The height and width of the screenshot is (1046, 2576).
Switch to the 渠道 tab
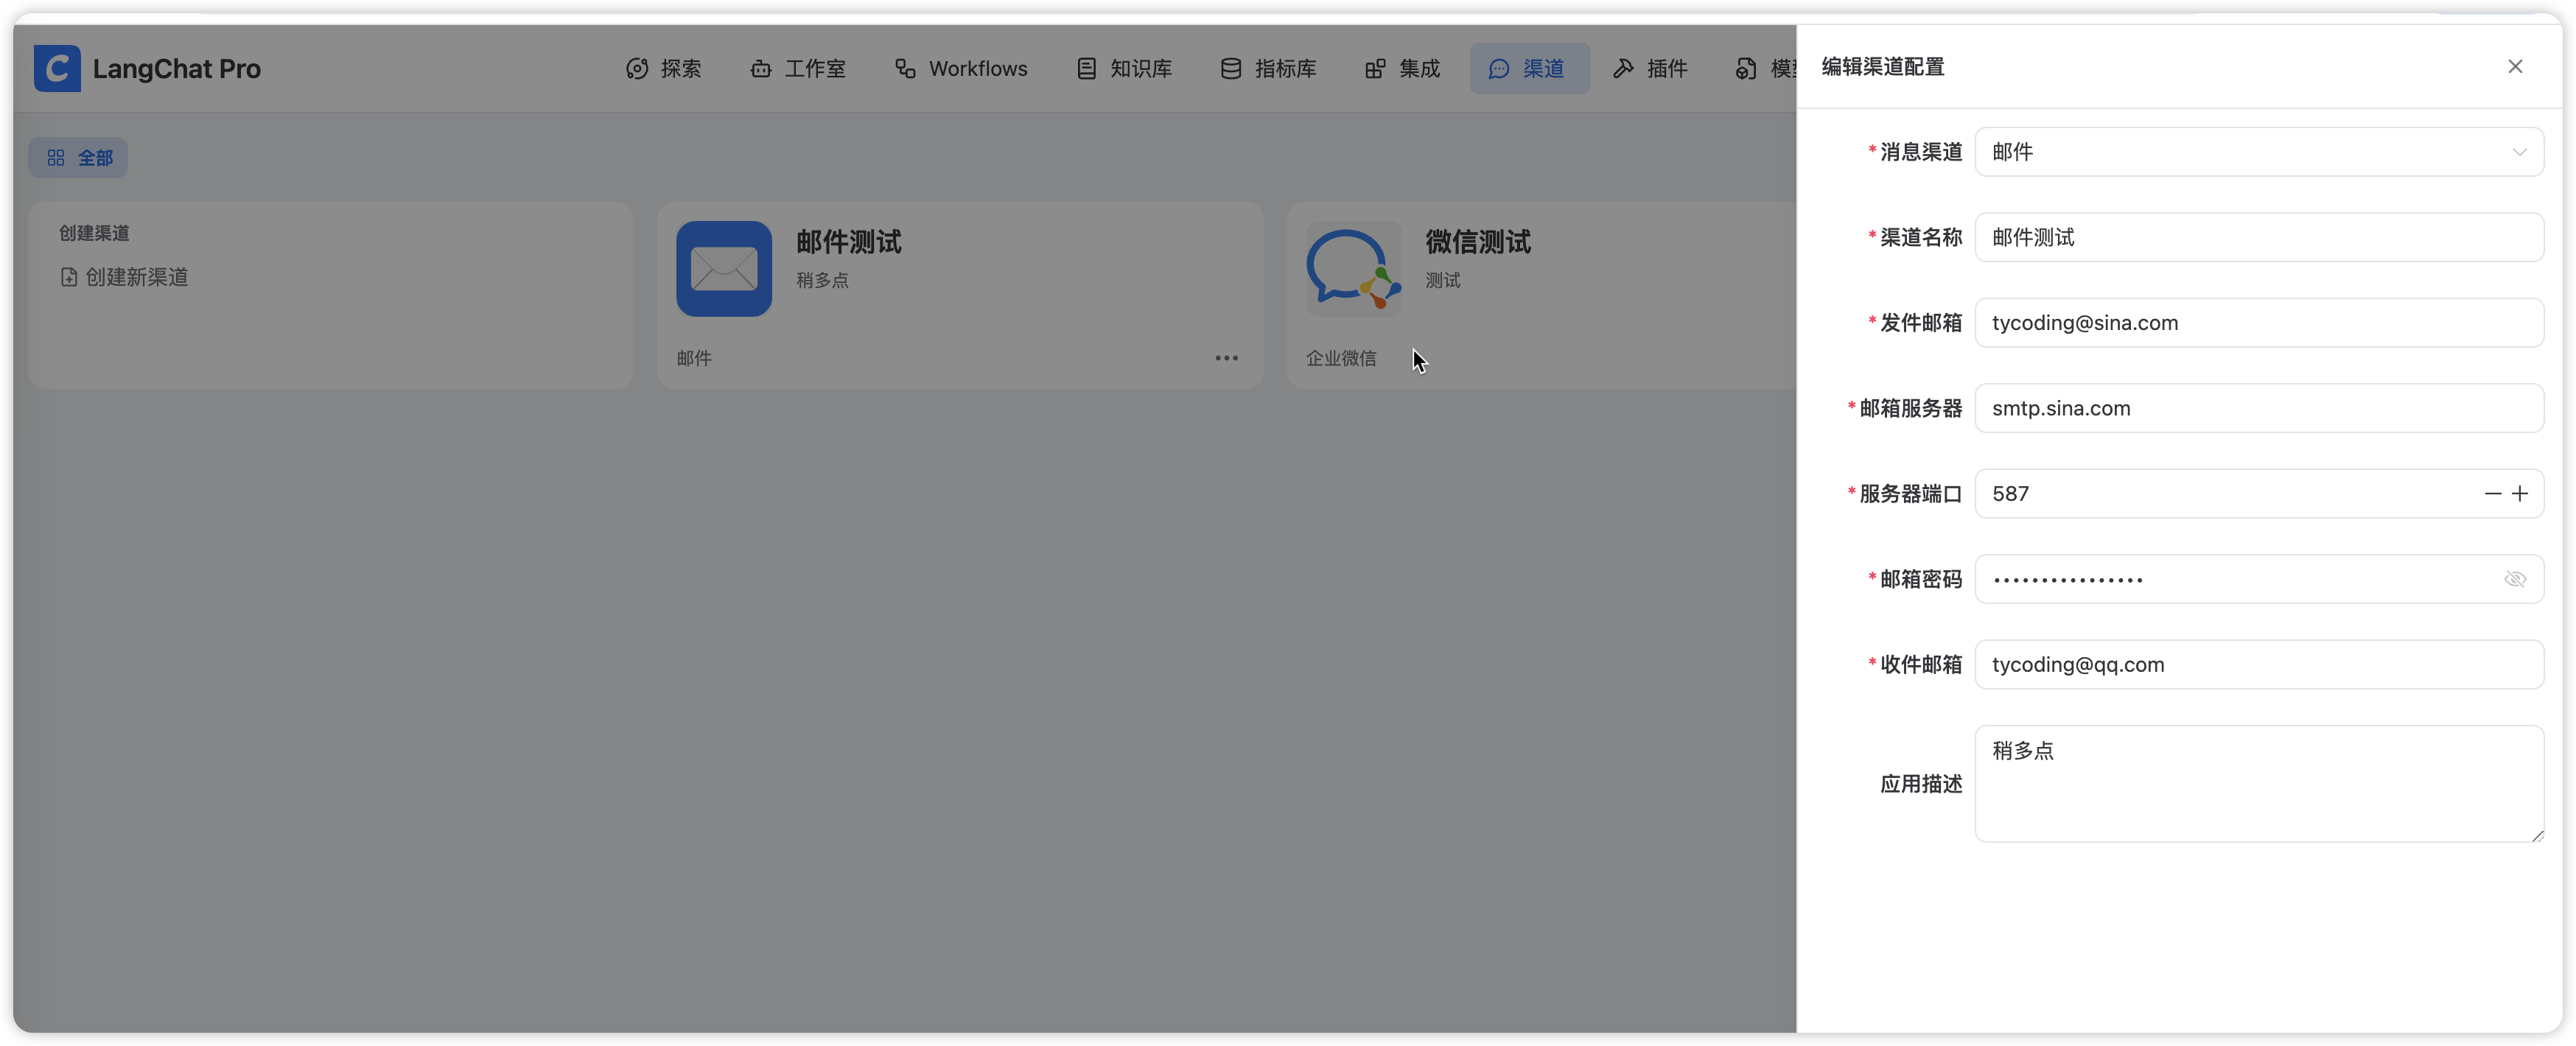click(x=1529, y=68)
